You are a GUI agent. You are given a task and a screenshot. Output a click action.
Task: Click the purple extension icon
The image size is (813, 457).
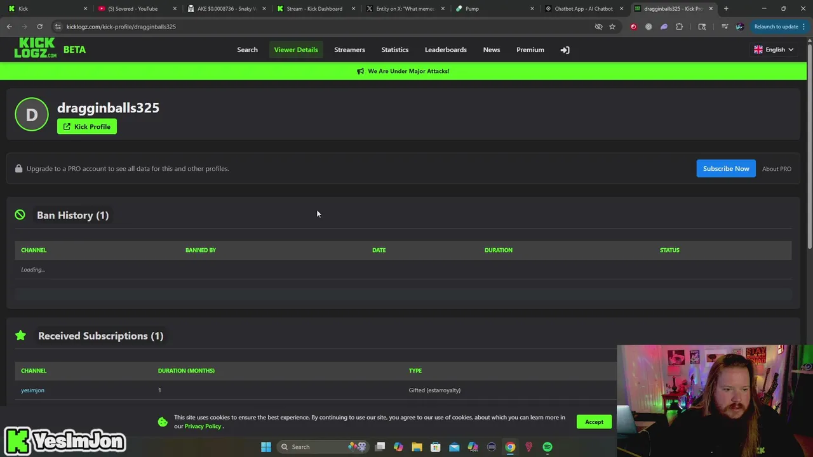(664, 27)
